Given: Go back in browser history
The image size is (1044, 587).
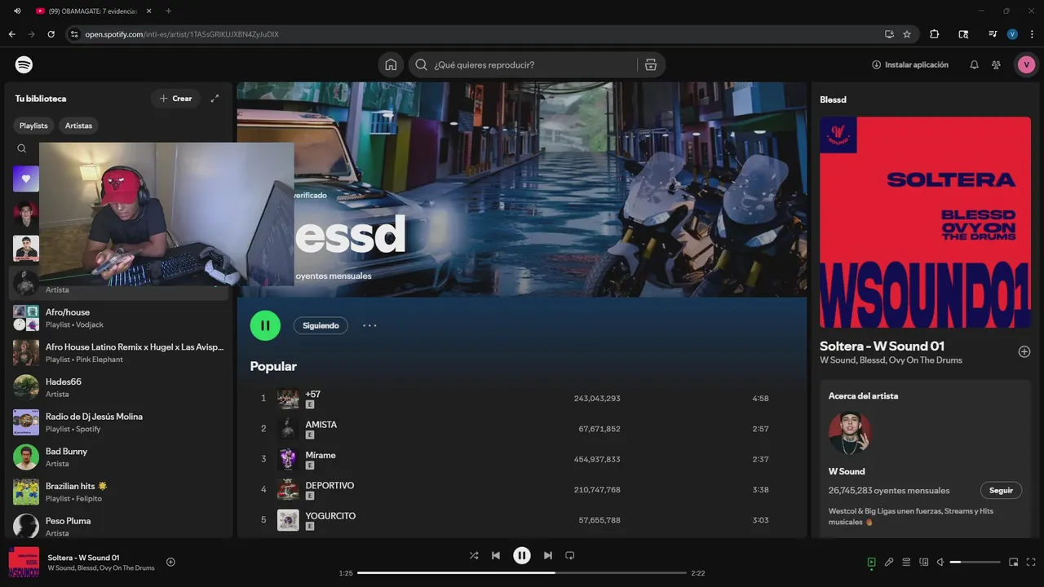Looking at the screenshot, I should [11, 34].
